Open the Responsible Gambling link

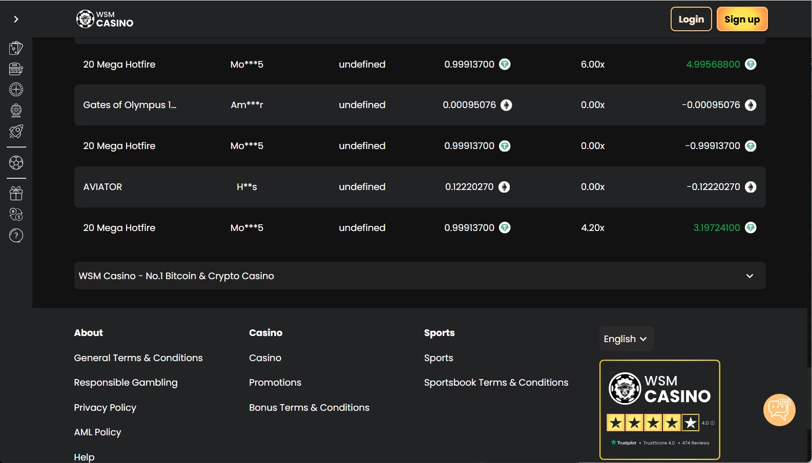point(126,382)
